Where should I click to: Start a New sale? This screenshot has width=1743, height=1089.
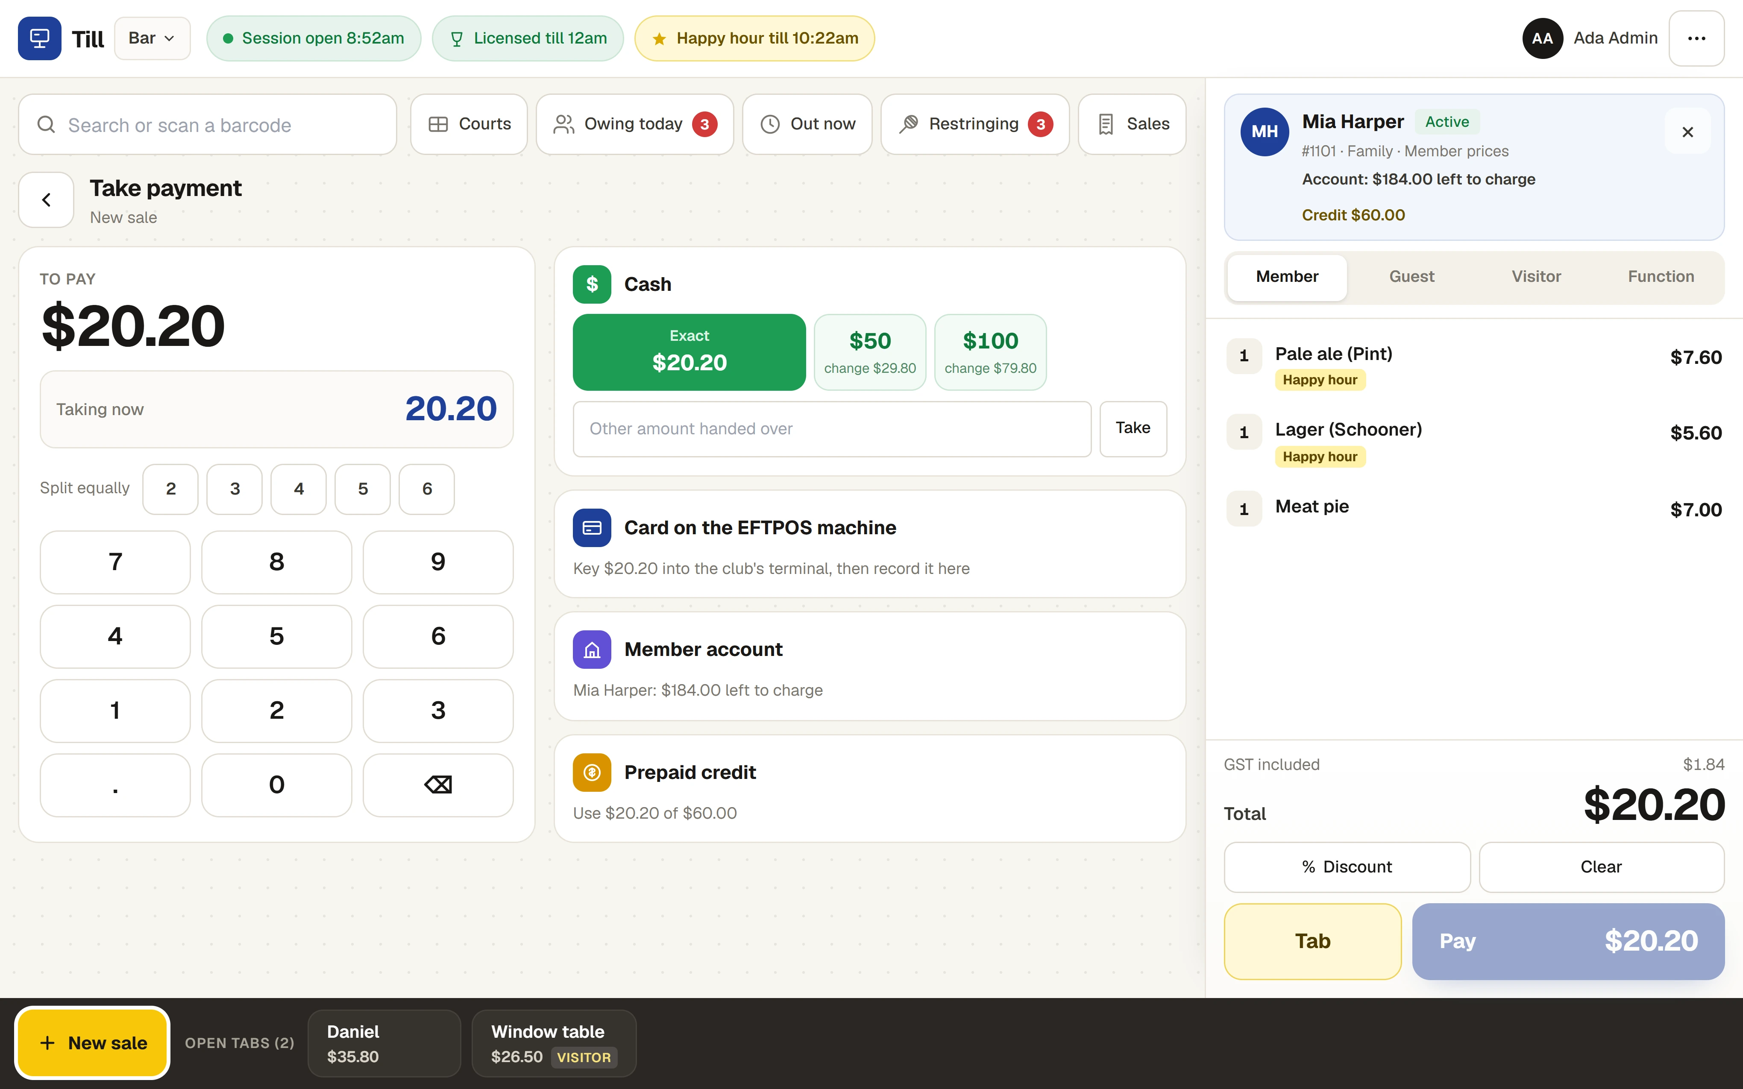click(x=93, y=1043)
